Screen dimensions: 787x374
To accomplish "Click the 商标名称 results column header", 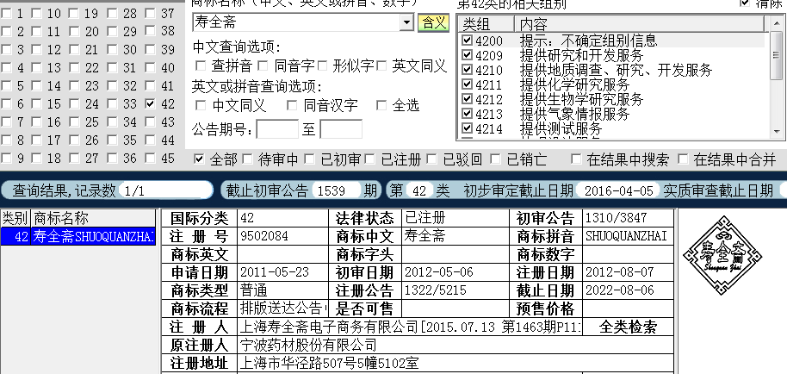I will tap(93, 218).
